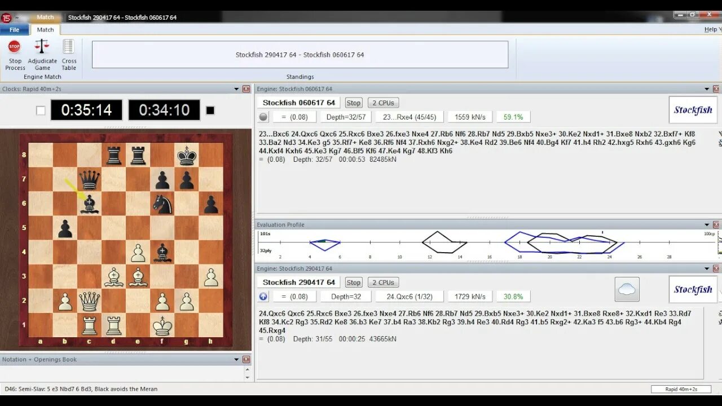The image size is (722, 406).
Task: Click move 12 on the evaluation profile
Action: click(x=430, y=257)
